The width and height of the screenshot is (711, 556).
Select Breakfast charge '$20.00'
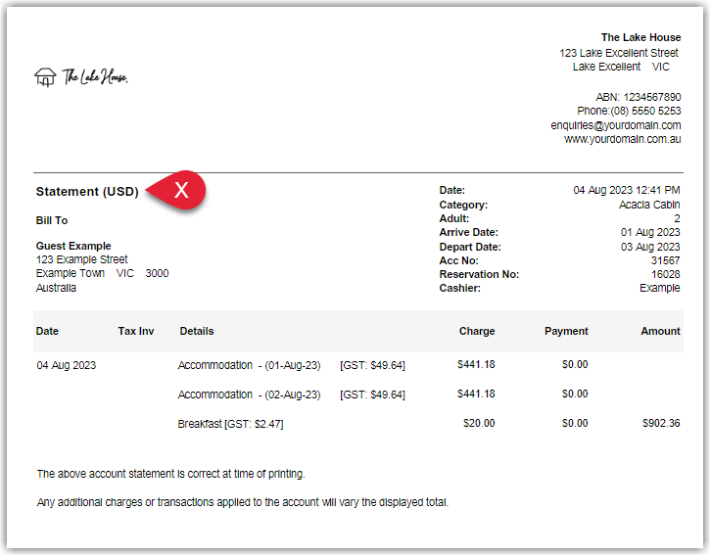[479, 423]
